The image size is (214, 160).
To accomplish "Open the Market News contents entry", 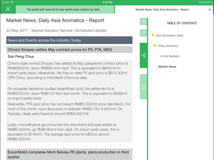I will 167,66.
